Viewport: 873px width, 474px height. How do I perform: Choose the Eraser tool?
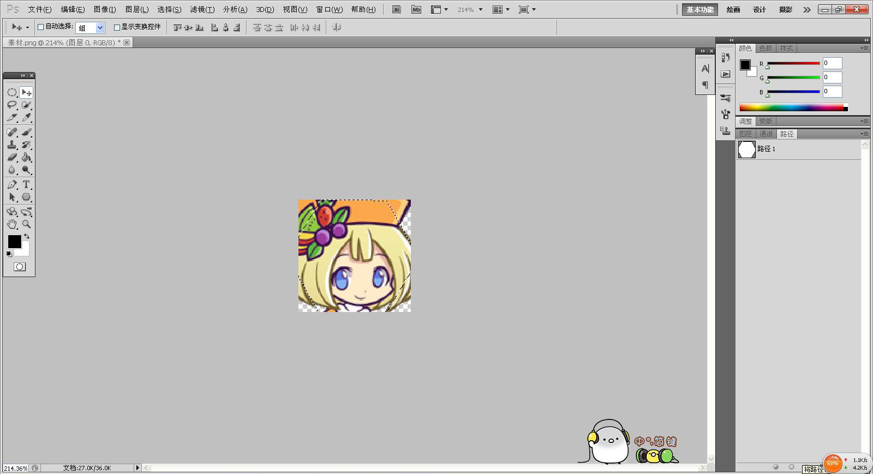pos(12,157)
